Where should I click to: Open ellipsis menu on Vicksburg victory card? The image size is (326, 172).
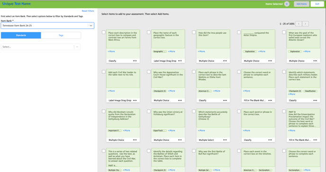(x=180, y=140)
